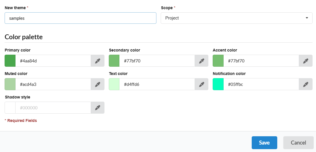The height and width of the screenshot is (152, 316).
Task: Cancel the theme creation
Action: tap(298, 143)
